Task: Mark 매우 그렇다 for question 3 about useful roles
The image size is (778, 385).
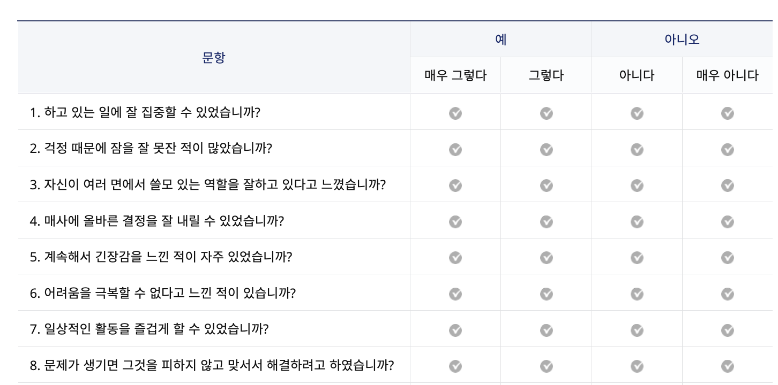Action: click(455, 186)
